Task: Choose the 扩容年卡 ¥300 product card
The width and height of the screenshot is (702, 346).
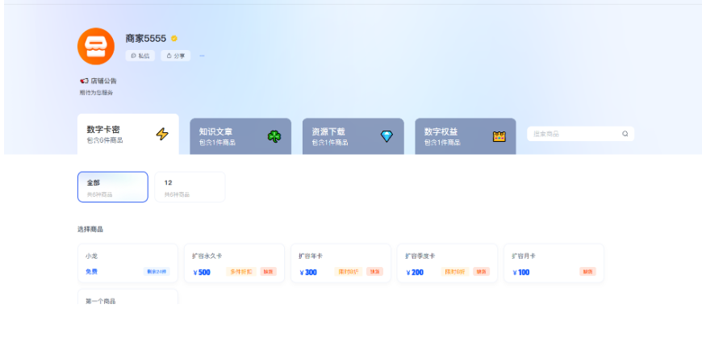Action: [x=341, y=264]
